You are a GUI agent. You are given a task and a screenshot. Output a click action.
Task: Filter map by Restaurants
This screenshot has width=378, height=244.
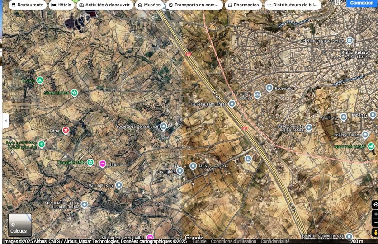(28, 5)
